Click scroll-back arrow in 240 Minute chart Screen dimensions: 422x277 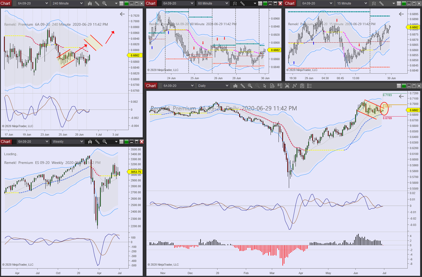122,14
